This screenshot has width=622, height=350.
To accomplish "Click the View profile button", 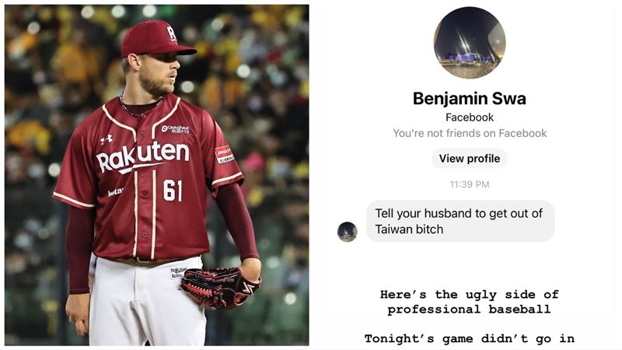I will pos(470,159).
